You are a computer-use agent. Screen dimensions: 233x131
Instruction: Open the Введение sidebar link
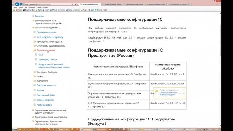point(40,16)
